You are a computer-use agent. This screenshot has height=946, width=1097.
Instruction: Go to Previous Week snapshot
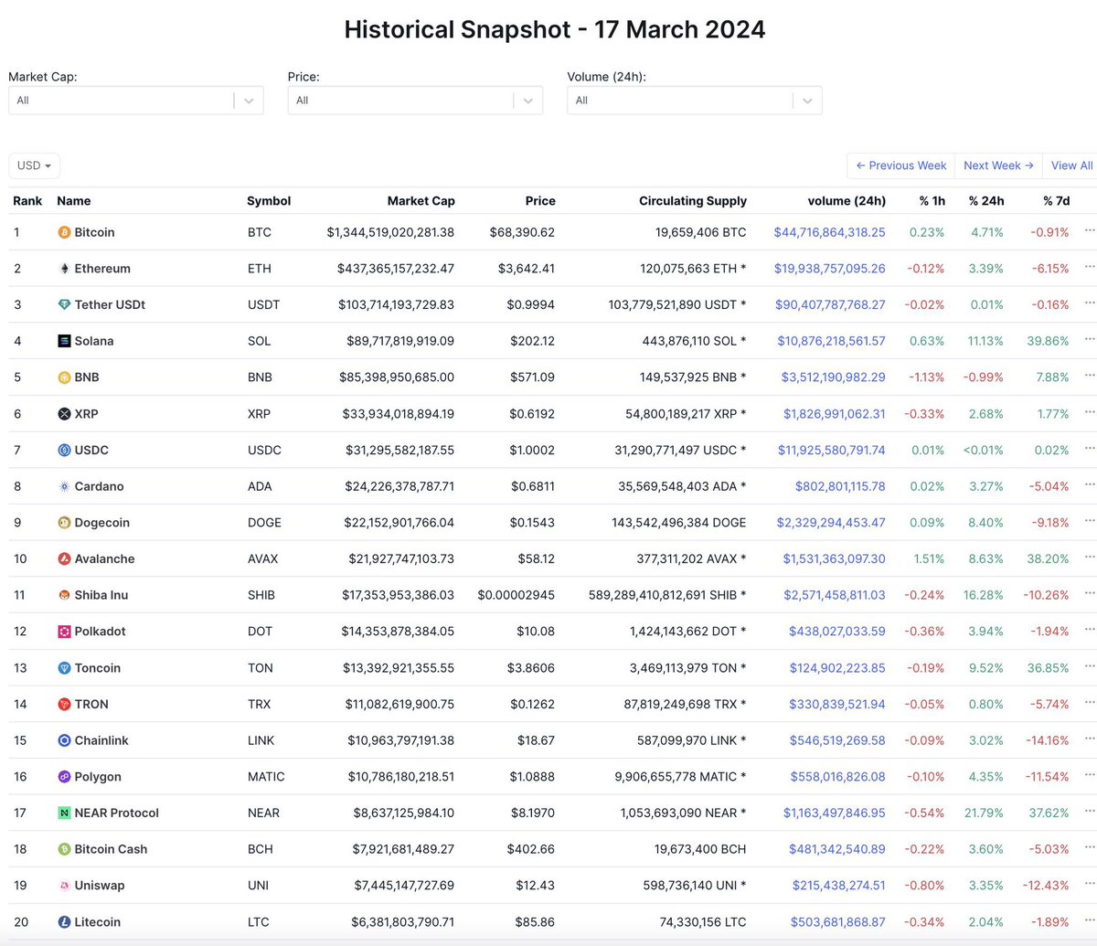901,165
